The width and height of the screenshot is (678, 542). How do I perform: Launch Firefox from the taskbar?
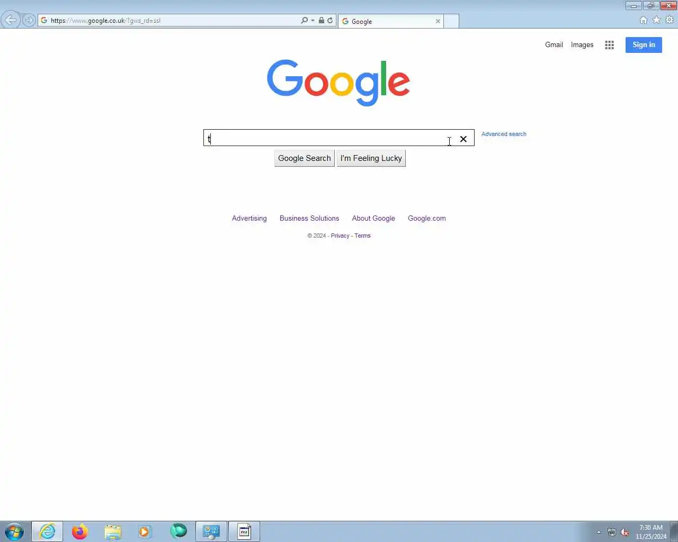pyautogui.click(x=80, y=531)
